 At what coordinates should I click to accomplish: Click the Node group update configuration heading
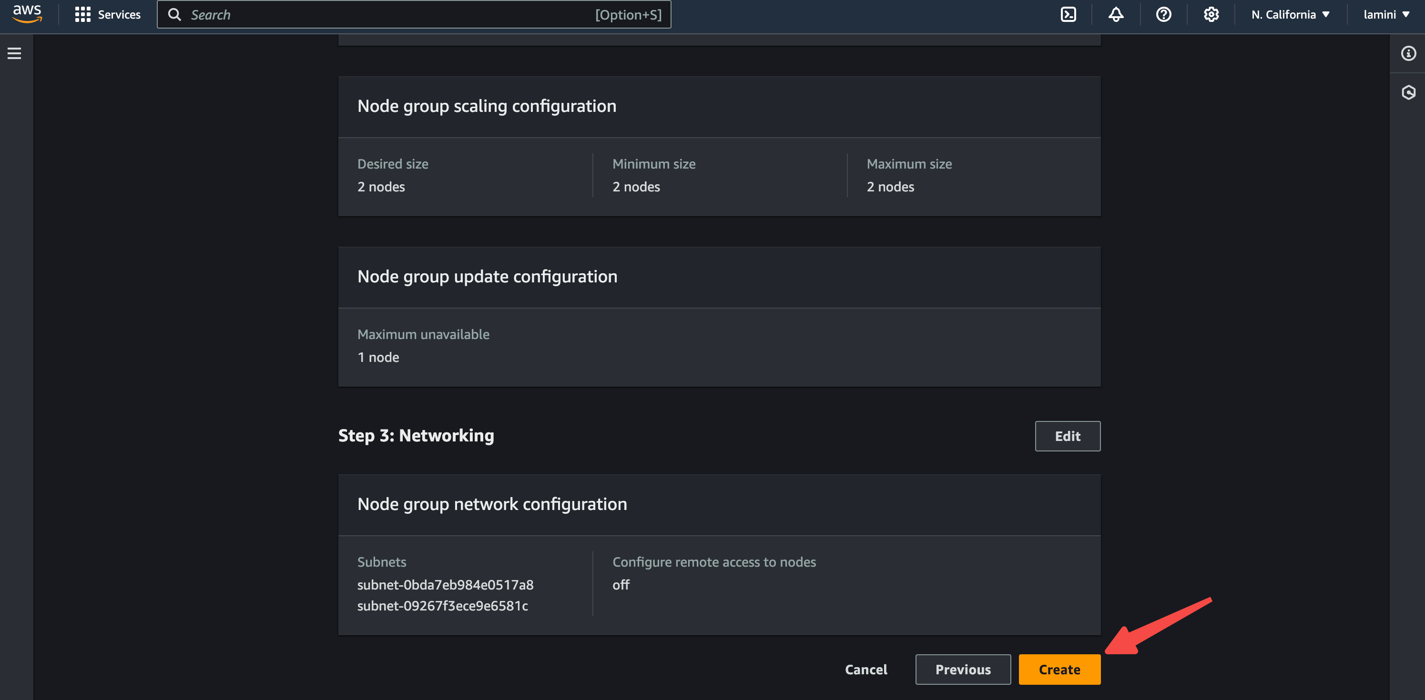pyautogui.click(x=488, y=276)
